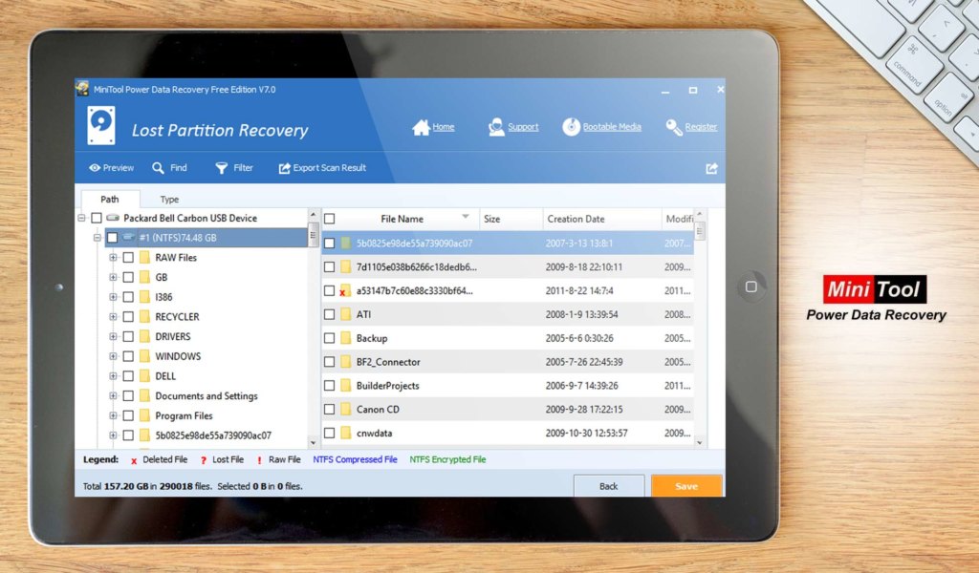Open the Preview tool
Screen dimensions: 979x573
tap(110, 167)
